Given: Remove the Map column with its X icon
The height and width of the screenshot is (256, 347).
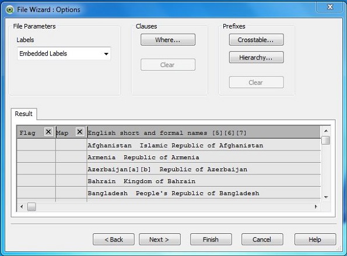Looking at the screenshot, I should point(80,132).
